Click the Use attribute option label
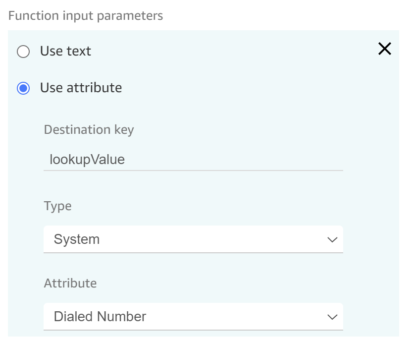The width and height of the screenshot is (412, 342). tap(81, 87)
